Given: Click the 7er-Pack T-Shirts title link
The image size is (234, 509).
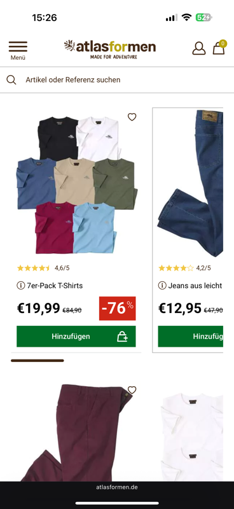Looking at the screenshot, I should coord(55,286).
